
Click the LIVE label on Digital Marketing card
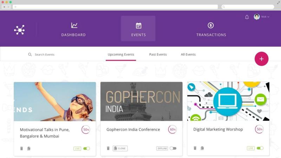(251, 148)
